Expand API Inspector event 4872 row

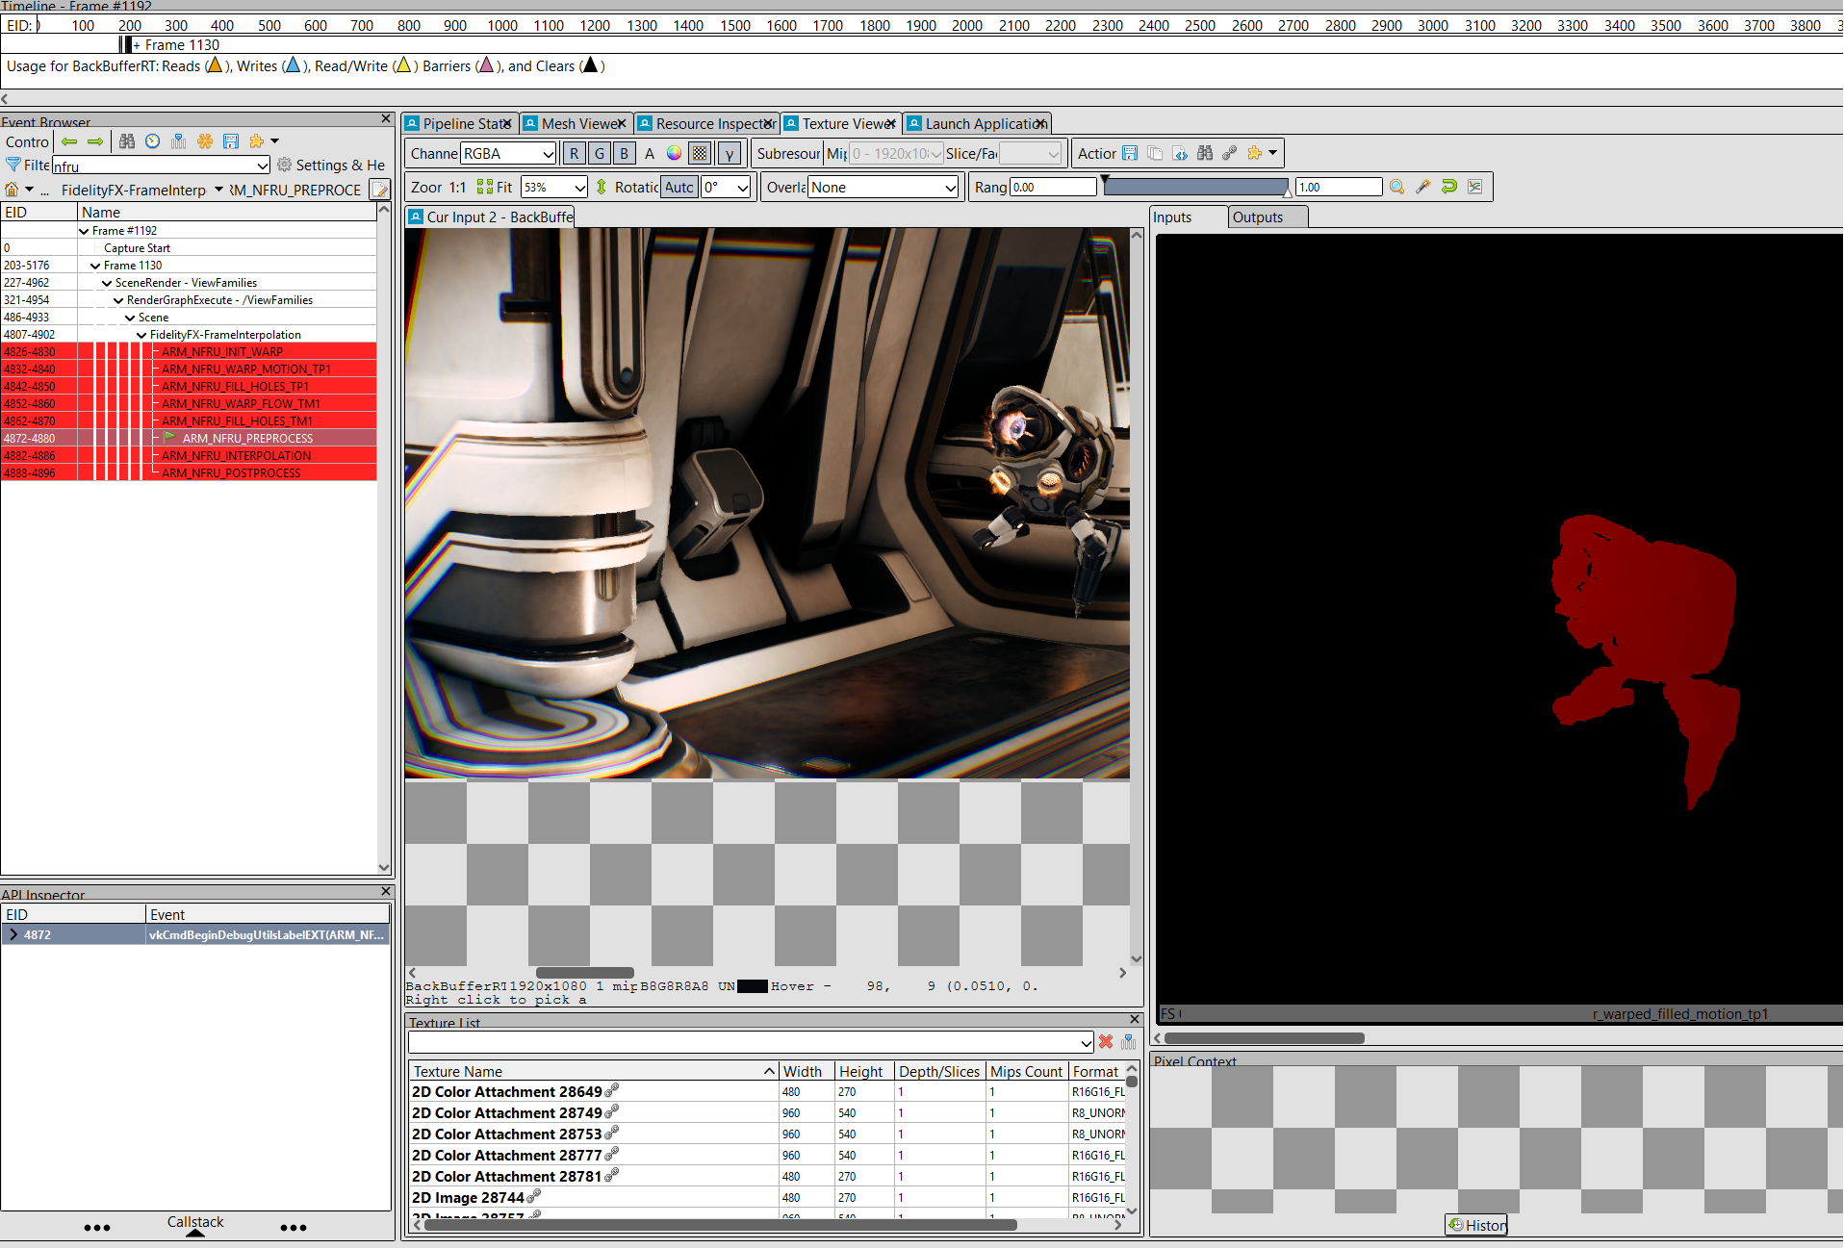(13, 934)
